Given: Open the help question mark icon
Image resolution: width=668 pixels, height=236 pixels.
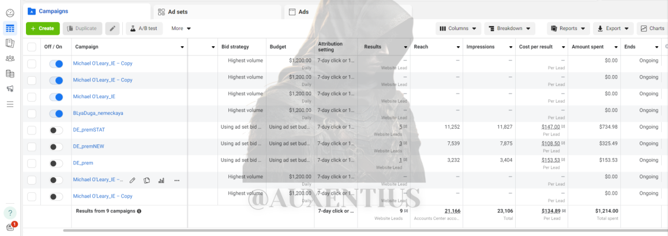Looking at the screenshot, I should coord(10,212).
